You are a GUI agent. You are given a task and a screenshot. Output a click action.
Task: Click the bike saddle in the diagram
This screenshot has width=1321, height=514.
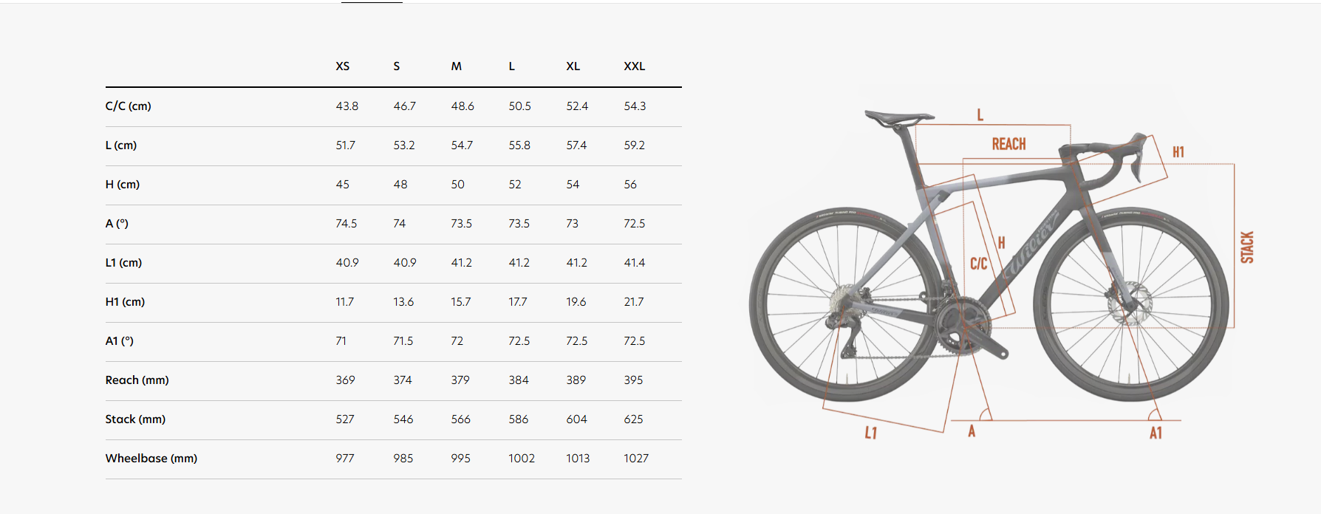click(x=898, y=117)
